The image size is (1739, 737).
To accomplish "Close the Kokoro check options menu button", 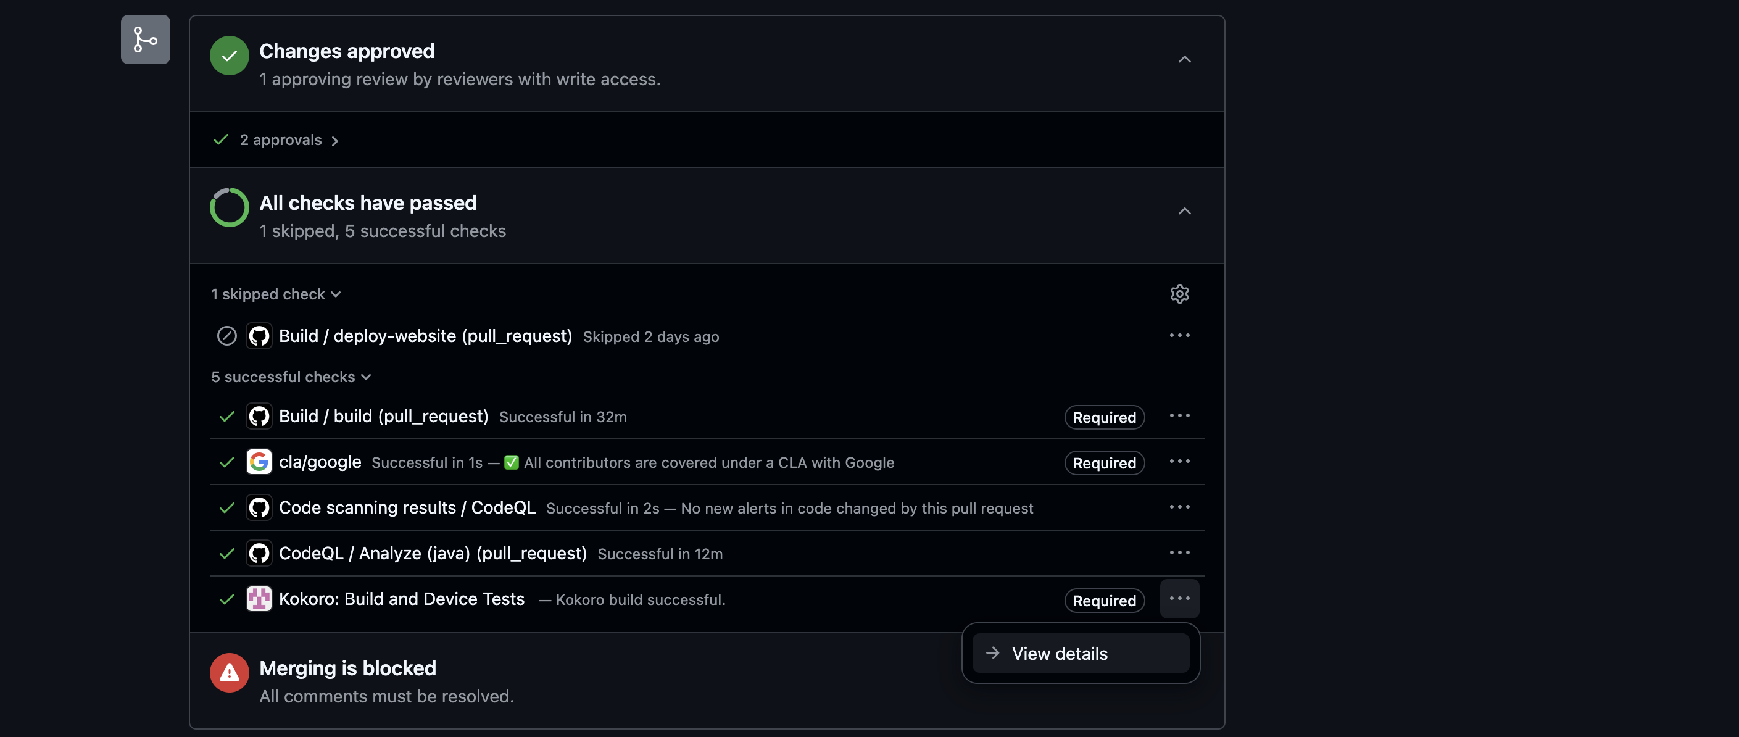I will (x=1179, y=599).
